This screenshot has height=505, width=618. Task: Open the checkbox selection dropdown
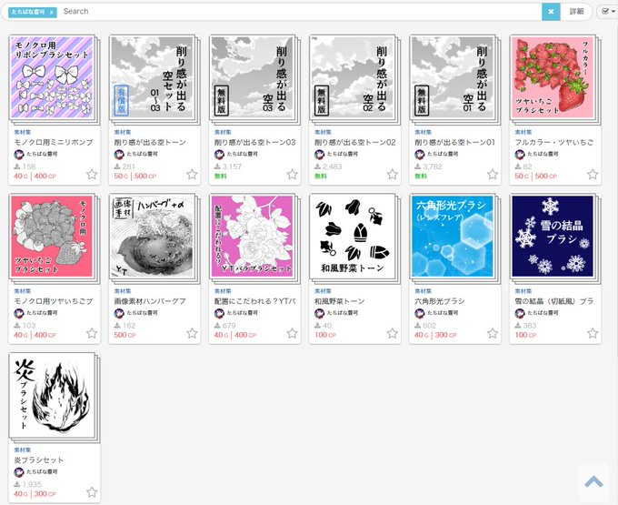tap(608, 12)
